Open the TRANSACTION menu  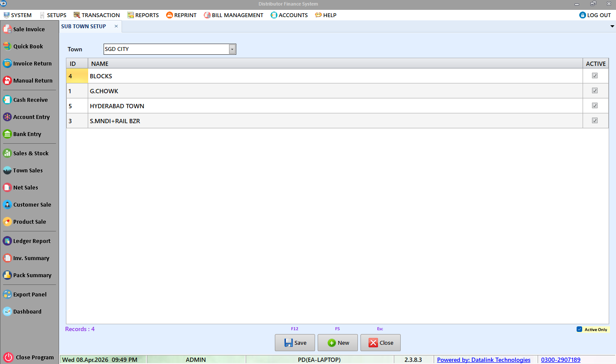[x=97, y=15]
